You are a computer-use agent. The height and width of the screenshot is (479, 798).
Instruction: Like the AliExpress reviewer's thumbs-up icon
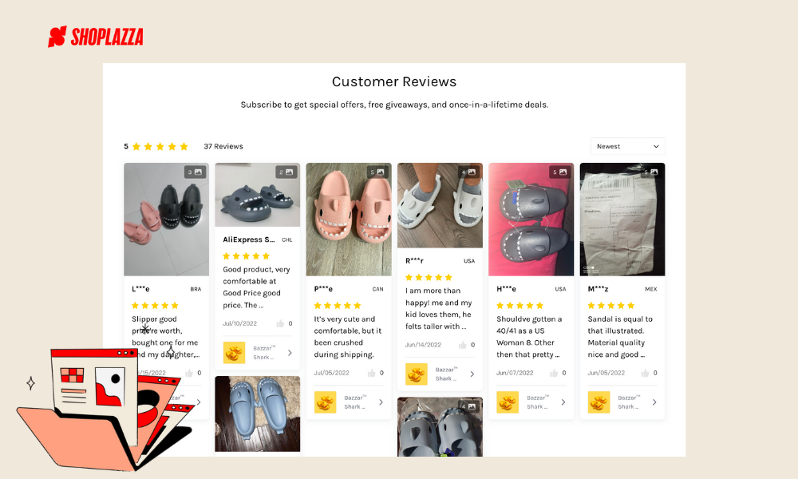[280, 323]
